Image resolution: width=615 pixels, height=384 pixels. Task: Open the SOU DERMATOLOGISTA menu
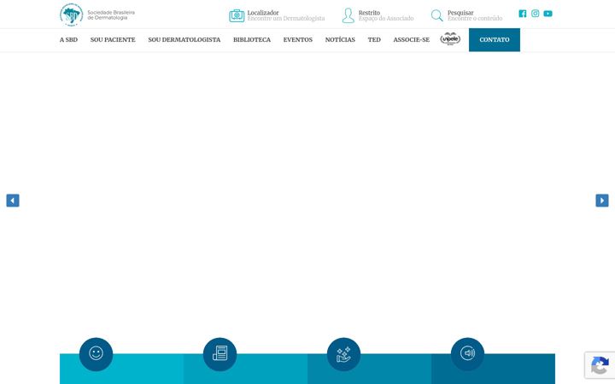(x=184, y=39)
